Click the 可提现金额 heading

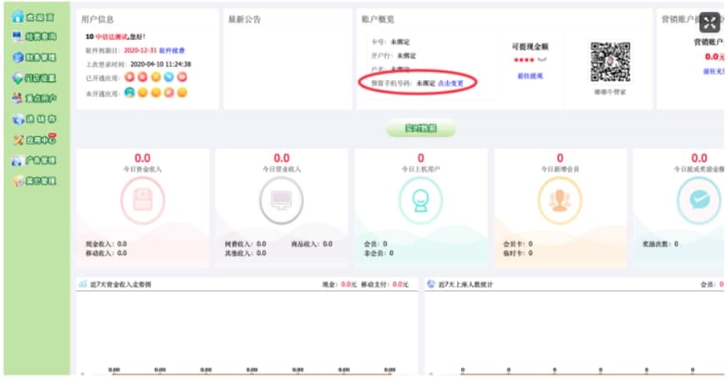tap(530, 46)
